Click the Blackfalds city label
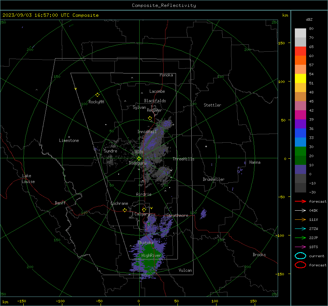This screenshot has width=328, height=306. point(155,101)
